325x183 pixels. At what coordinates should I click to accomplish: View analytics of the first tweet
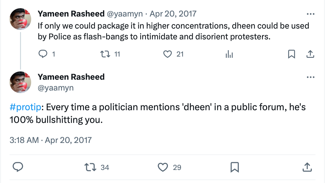pos(229,54)
